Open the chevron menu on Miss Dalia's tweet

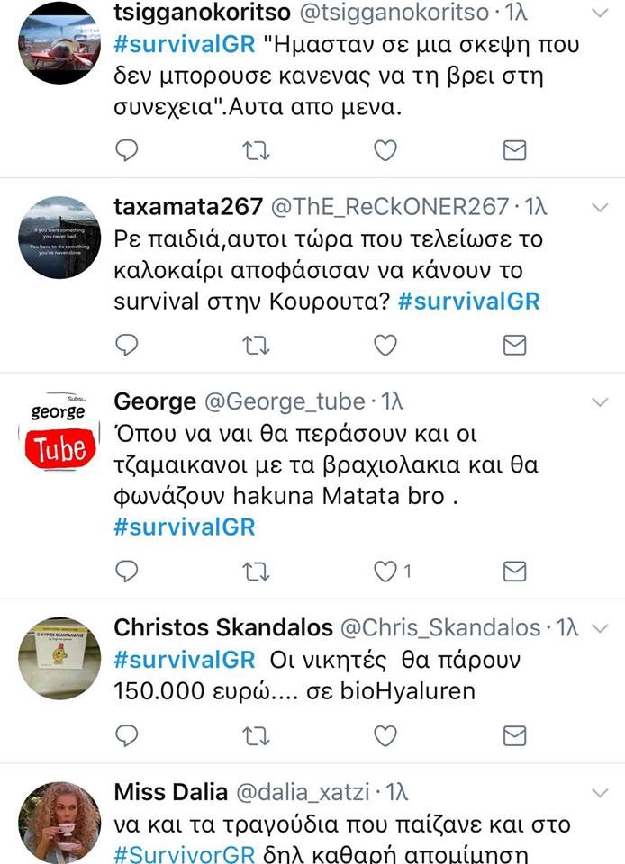point(600,793)
